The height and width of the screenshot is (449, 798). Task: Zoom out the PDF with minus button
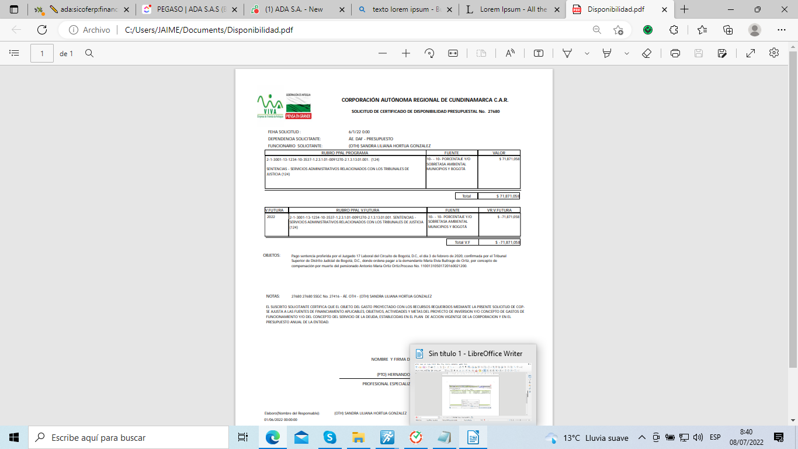tap(383, 53)
